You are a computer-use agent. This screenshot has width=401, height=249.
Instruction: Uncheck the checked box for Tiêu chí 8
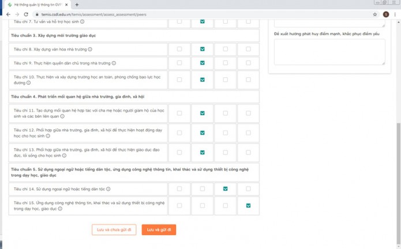202,49
